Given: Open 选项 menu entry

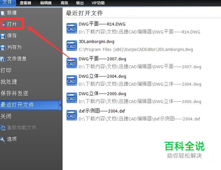Looking at the screenshot, I should pos(12,139).
